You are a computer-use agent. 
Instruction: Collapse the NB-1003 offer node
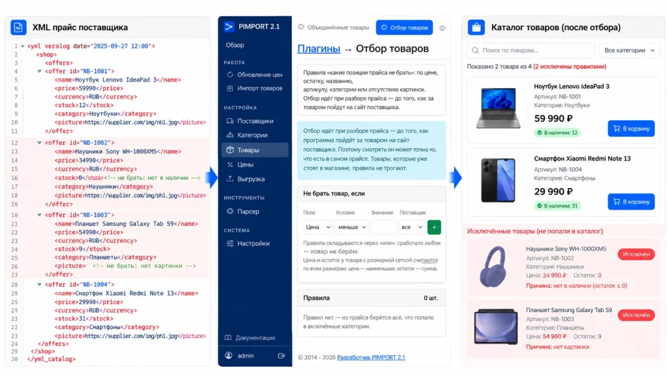(x=39, y=215)
